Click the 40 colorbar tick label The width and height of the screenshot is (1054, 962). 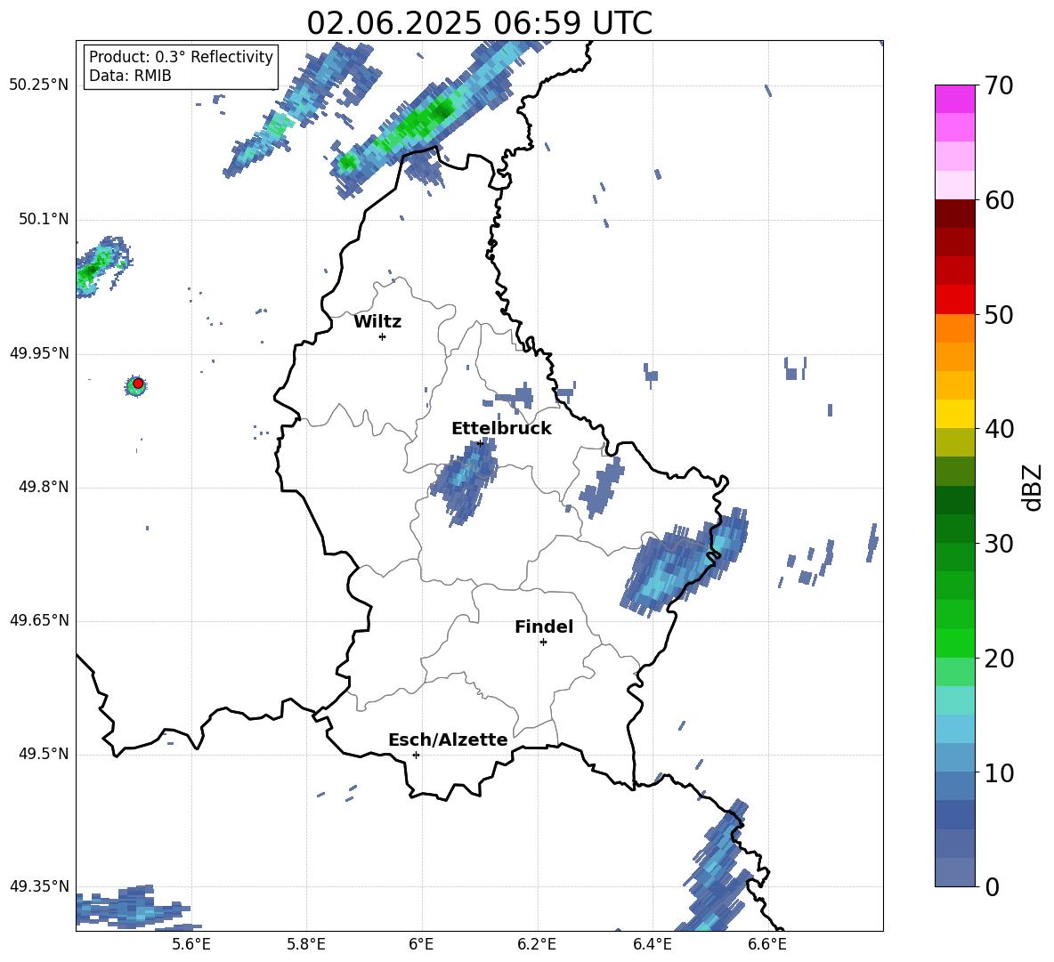coord(999,429)
